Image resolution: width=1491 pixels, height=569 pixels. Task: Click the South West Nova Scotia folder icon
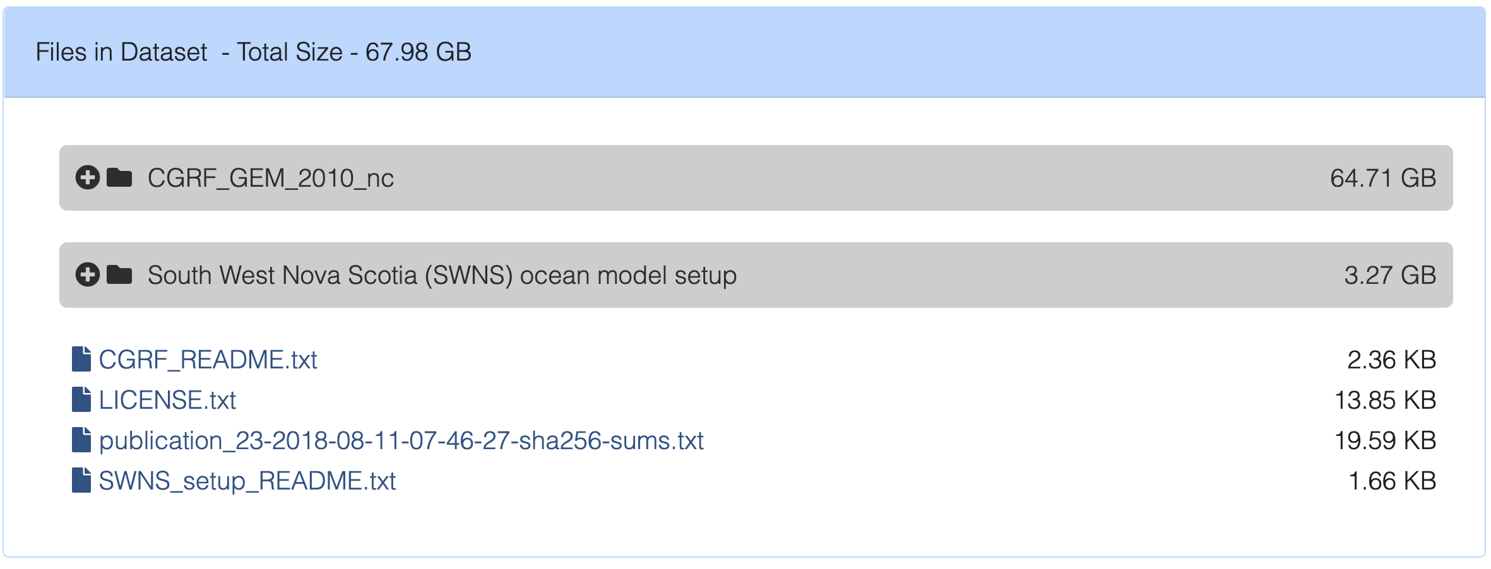(x=119, y=275)
